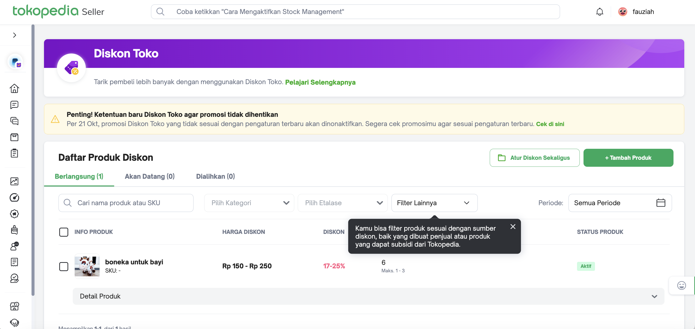Close the filter tooltip popup
Image resolution: width=695 pixels, height=329 pixels.
[x=512, y=227]
